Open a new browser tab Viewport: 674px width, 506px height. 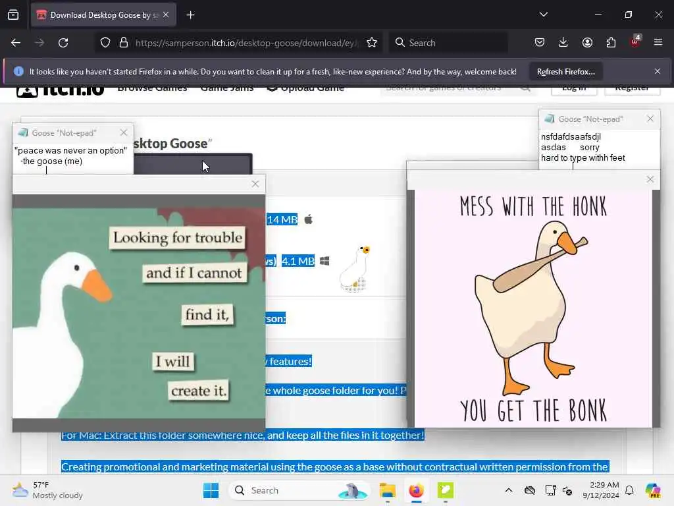(x=190, y=15)
